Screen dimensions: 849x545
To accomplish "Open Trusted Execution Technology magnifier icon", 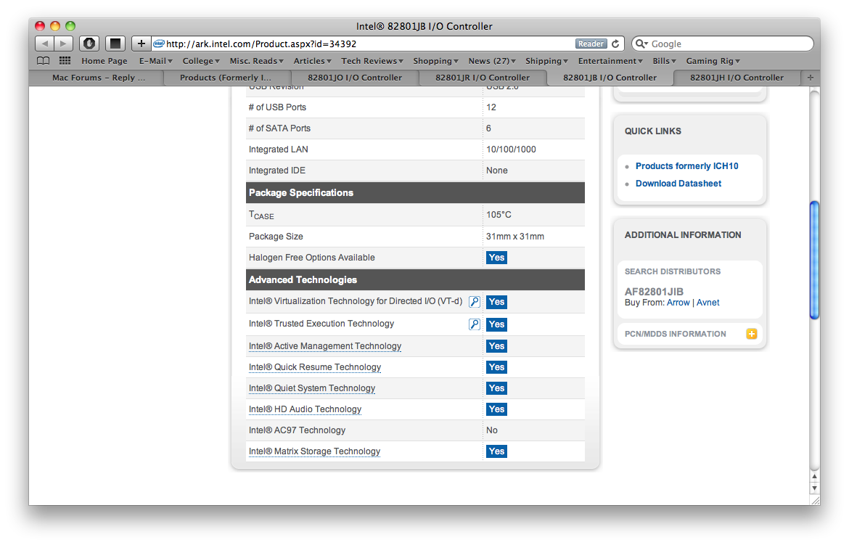I will (x=474, y=324).
